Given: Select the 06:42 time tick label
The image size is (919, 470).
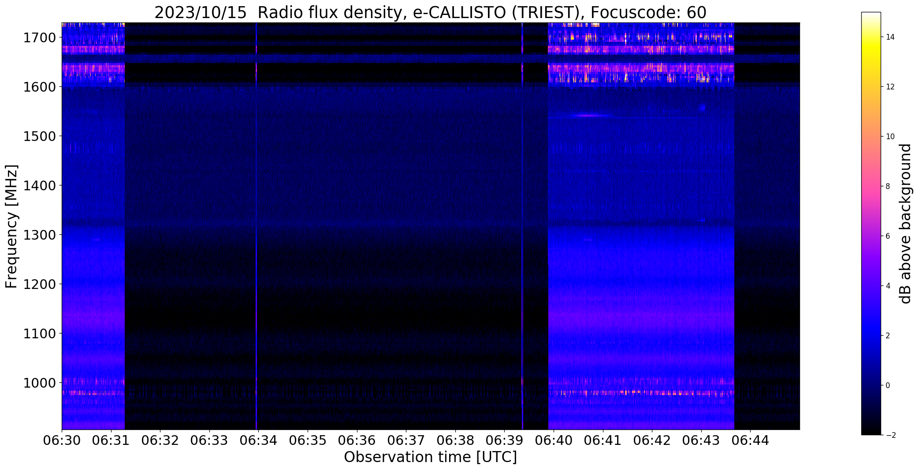Looking at the screenshot, I should (x=652, y=440).
